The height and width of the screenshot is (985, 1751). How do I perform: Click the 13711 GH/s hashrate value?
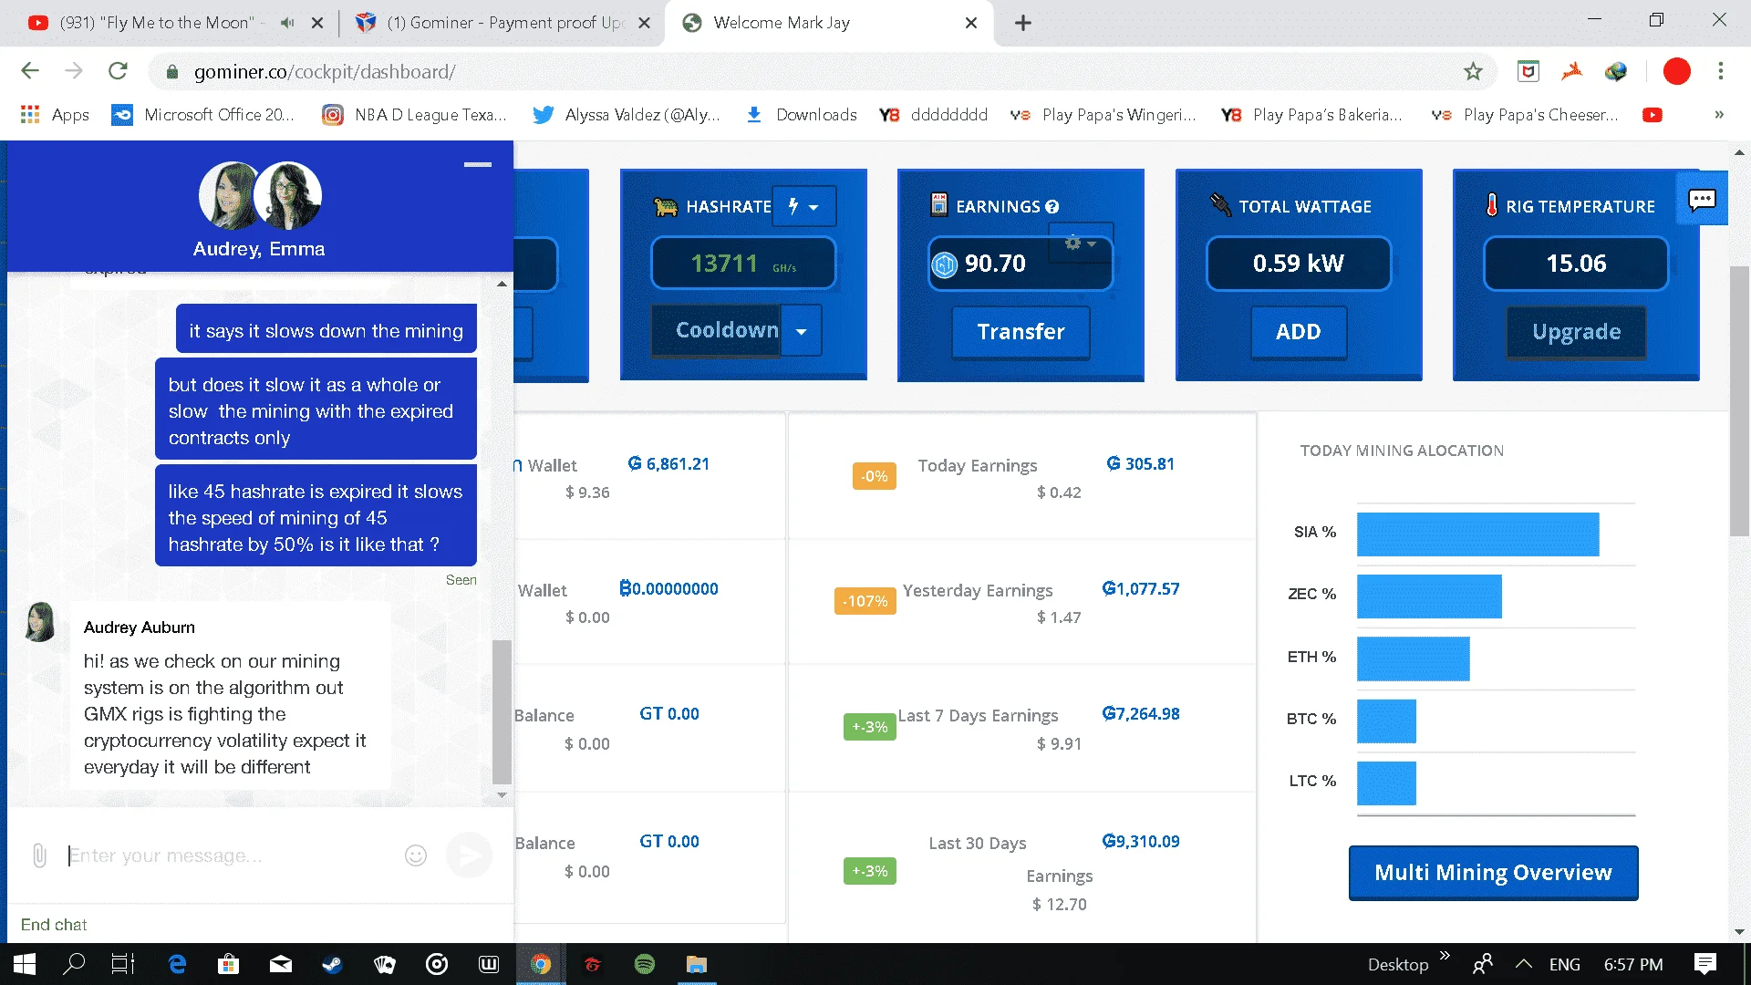(742, 264)
